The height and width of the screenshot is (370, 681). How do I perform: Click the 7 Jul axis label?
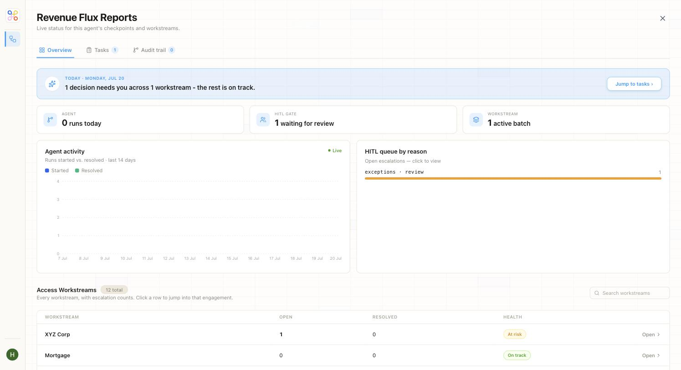(x=62, y=258)
